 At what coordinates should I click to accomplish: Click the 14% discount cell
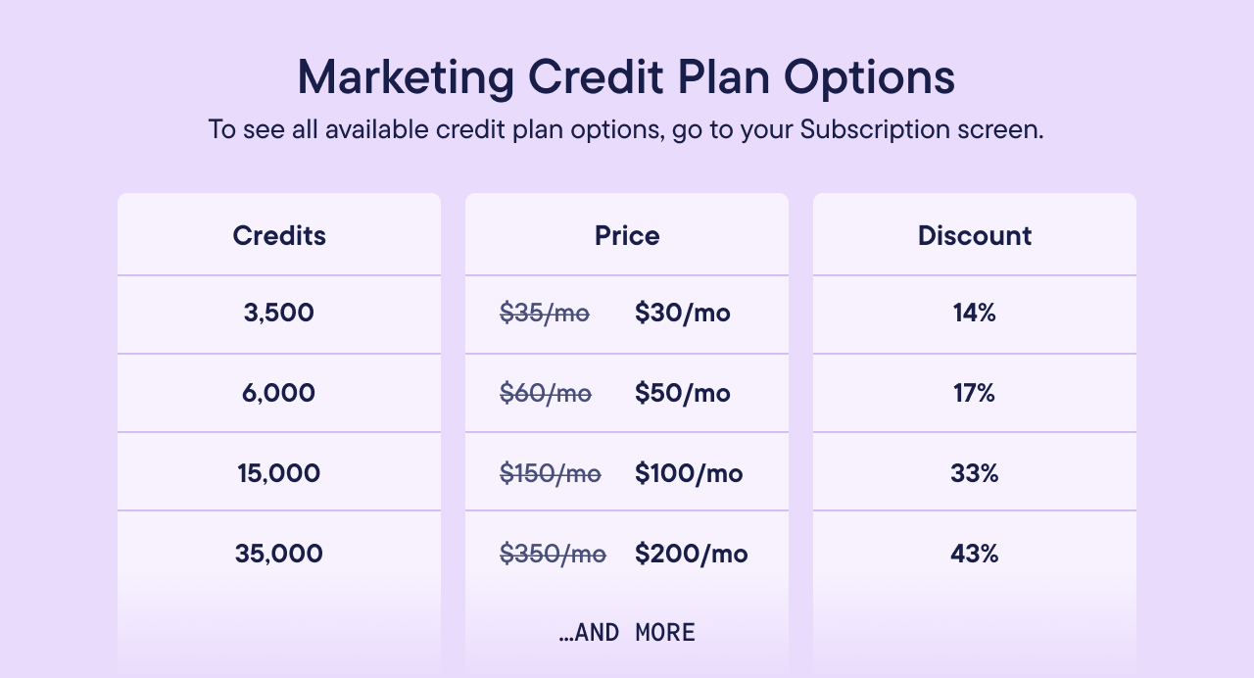pyautogui.click(x=975, y=314)
